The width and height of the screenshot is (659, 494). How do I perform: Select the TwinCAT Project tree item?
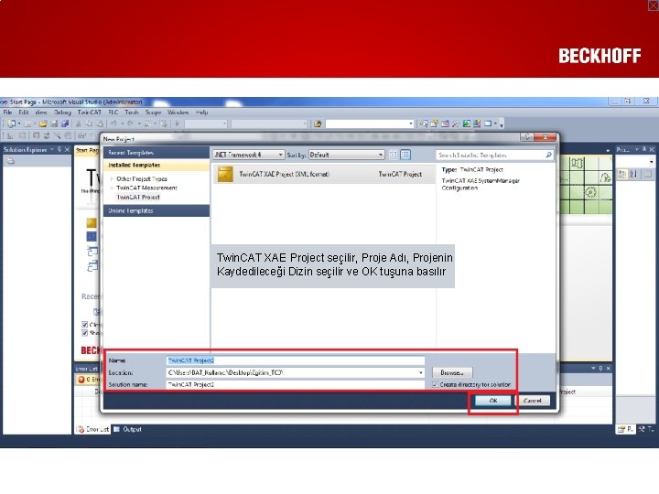tap(138, 197)
